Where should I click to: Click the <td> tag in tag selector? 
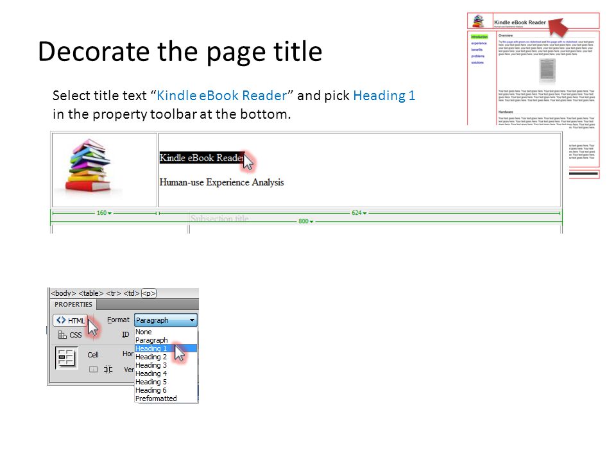click(131, 293)
